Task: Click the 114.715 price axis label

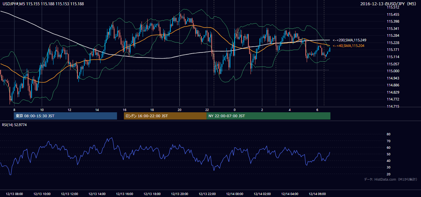Action: click(x=393, y=106)
